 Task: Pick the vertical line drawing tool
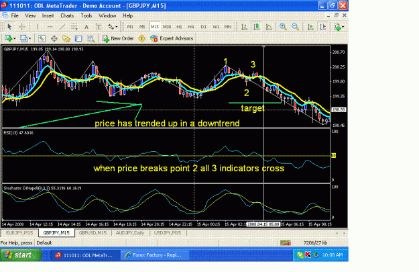38,27
